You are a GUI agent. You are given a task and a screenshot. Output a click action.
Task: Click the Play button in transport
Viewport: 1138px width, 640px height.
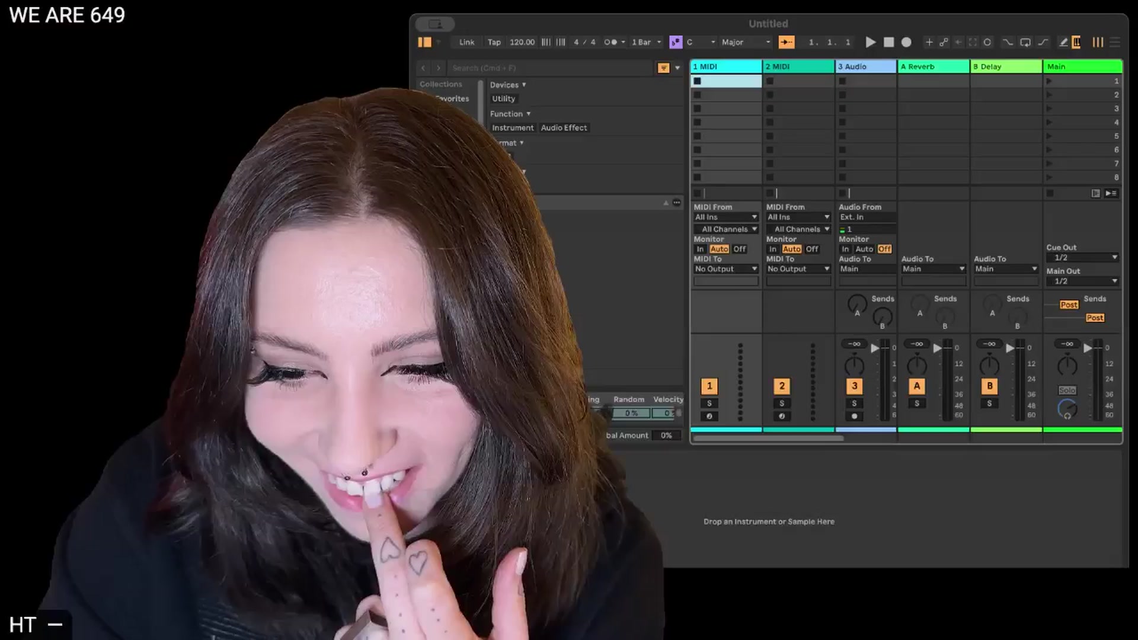click(x=870, y=42)
